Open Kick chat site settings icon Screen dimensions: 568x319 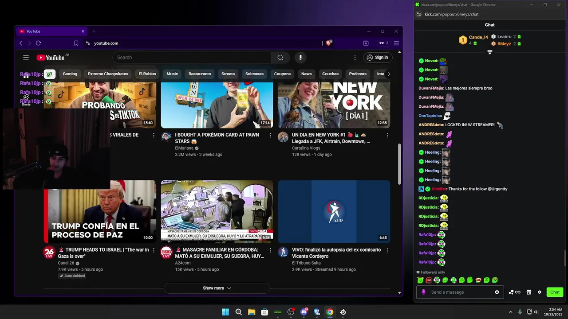pyautogui.click(x=418, y=14)
